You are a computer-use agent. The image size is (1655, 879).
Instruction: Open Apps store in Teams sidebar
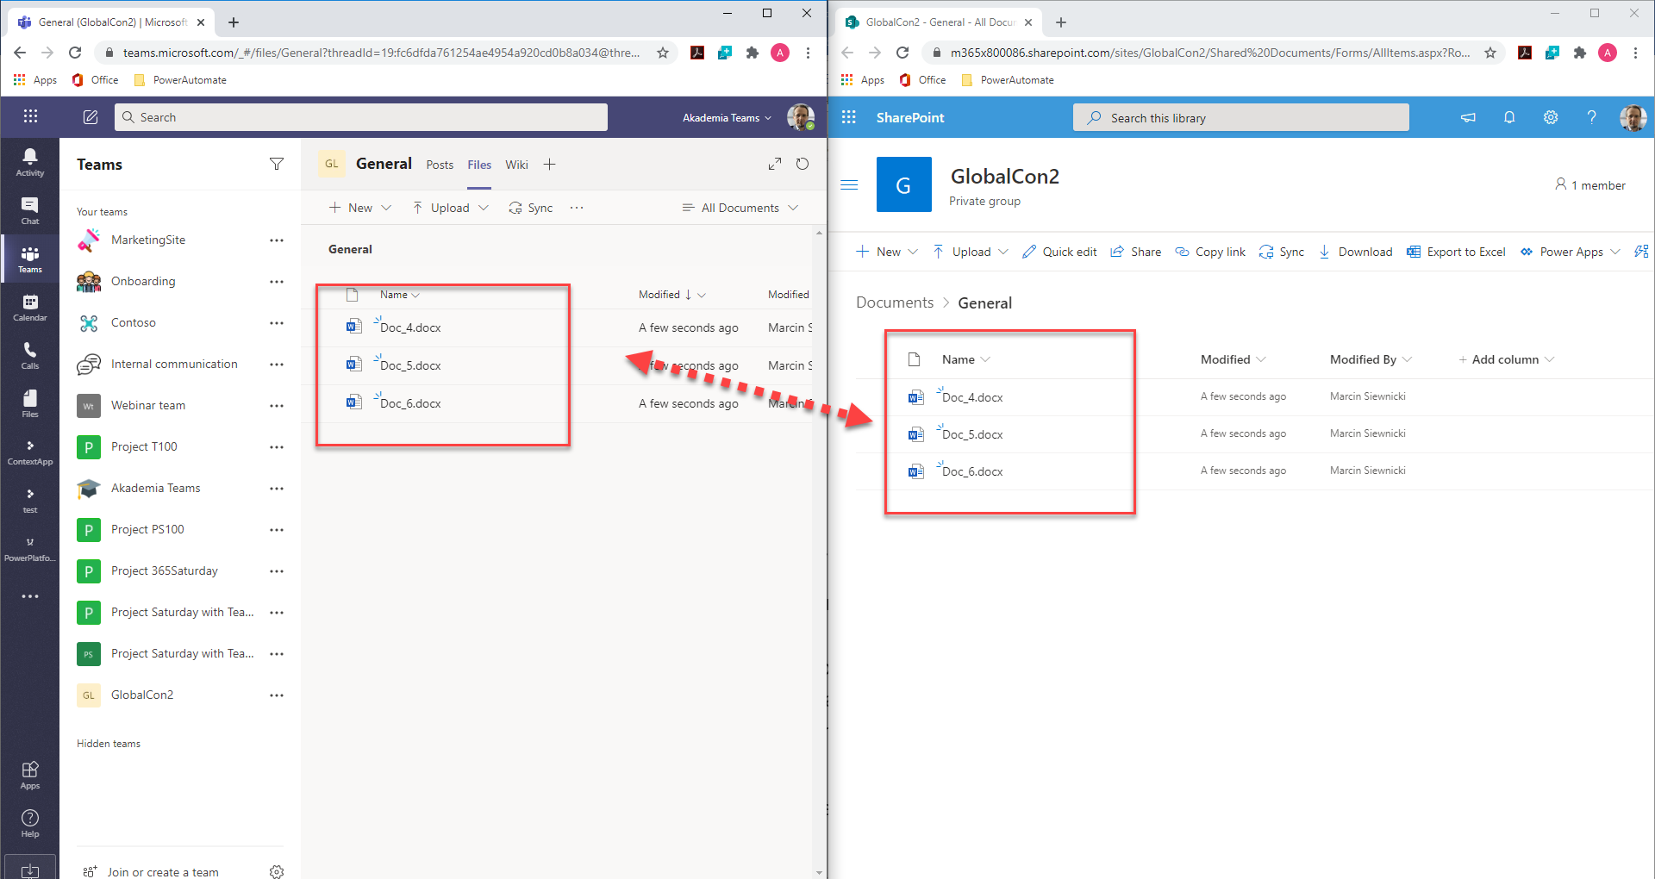coord(30,775)
